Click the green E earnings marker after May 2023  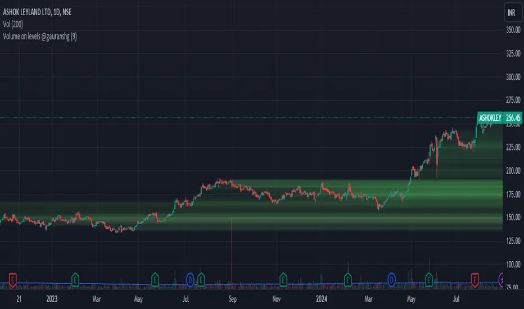tap(155, 280)
